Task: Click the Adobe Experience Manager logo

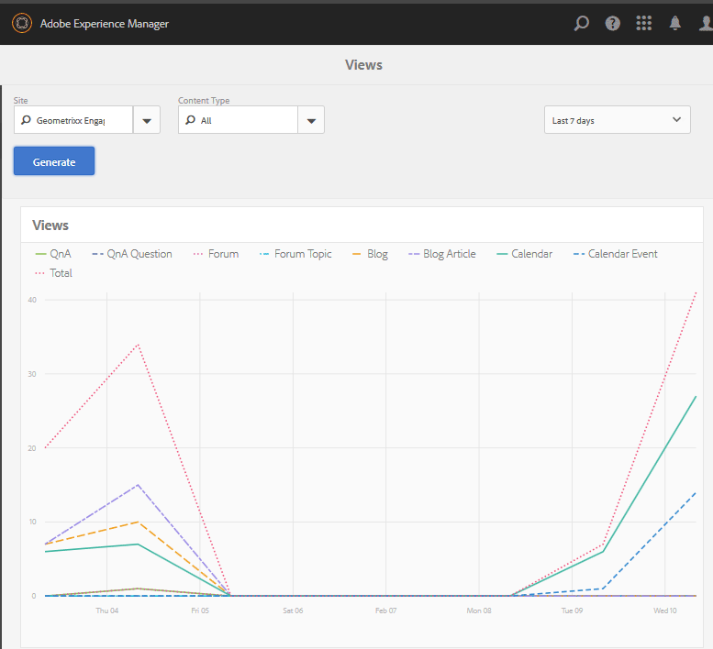Action: click(22, 23)
